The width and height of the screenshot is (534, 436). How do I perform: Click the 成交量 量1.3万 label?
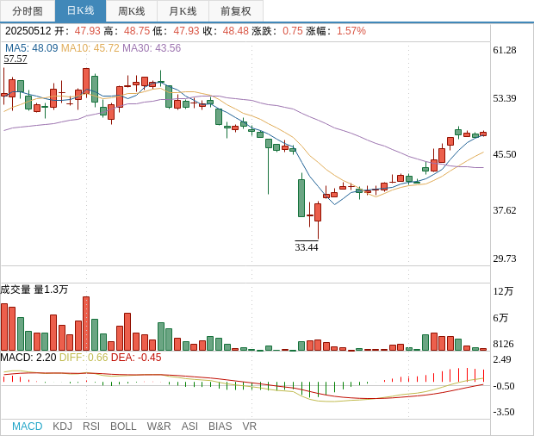tap(34, 290)
